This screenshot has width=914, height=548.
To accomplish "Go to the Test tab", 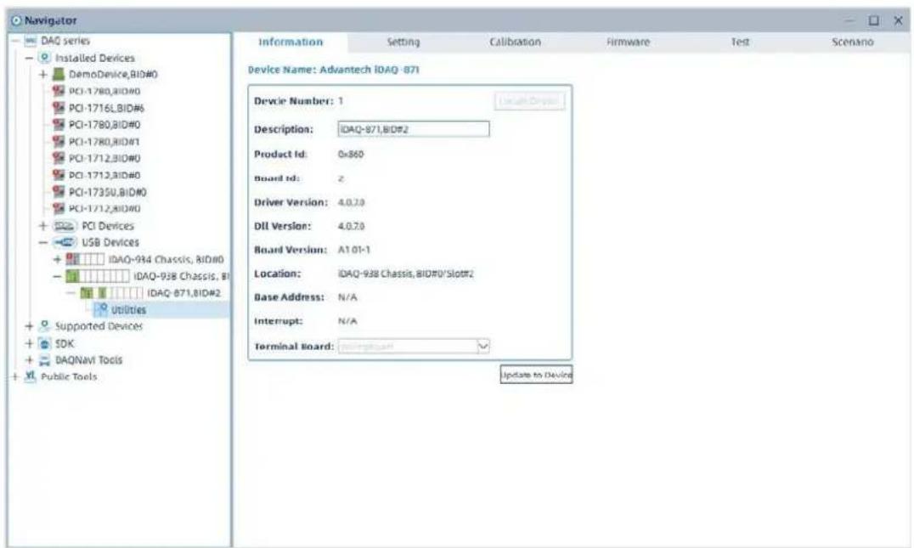I will pos(741,42).
